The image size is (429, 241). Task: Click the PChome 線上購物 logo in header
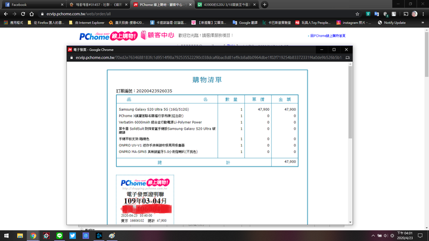[x=108, y=36]
